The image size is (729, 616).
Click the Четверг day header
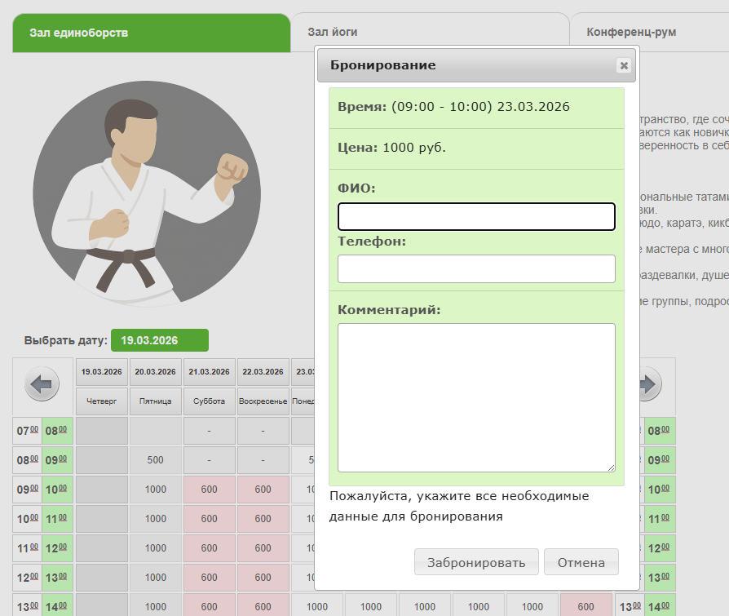(102, 401)
